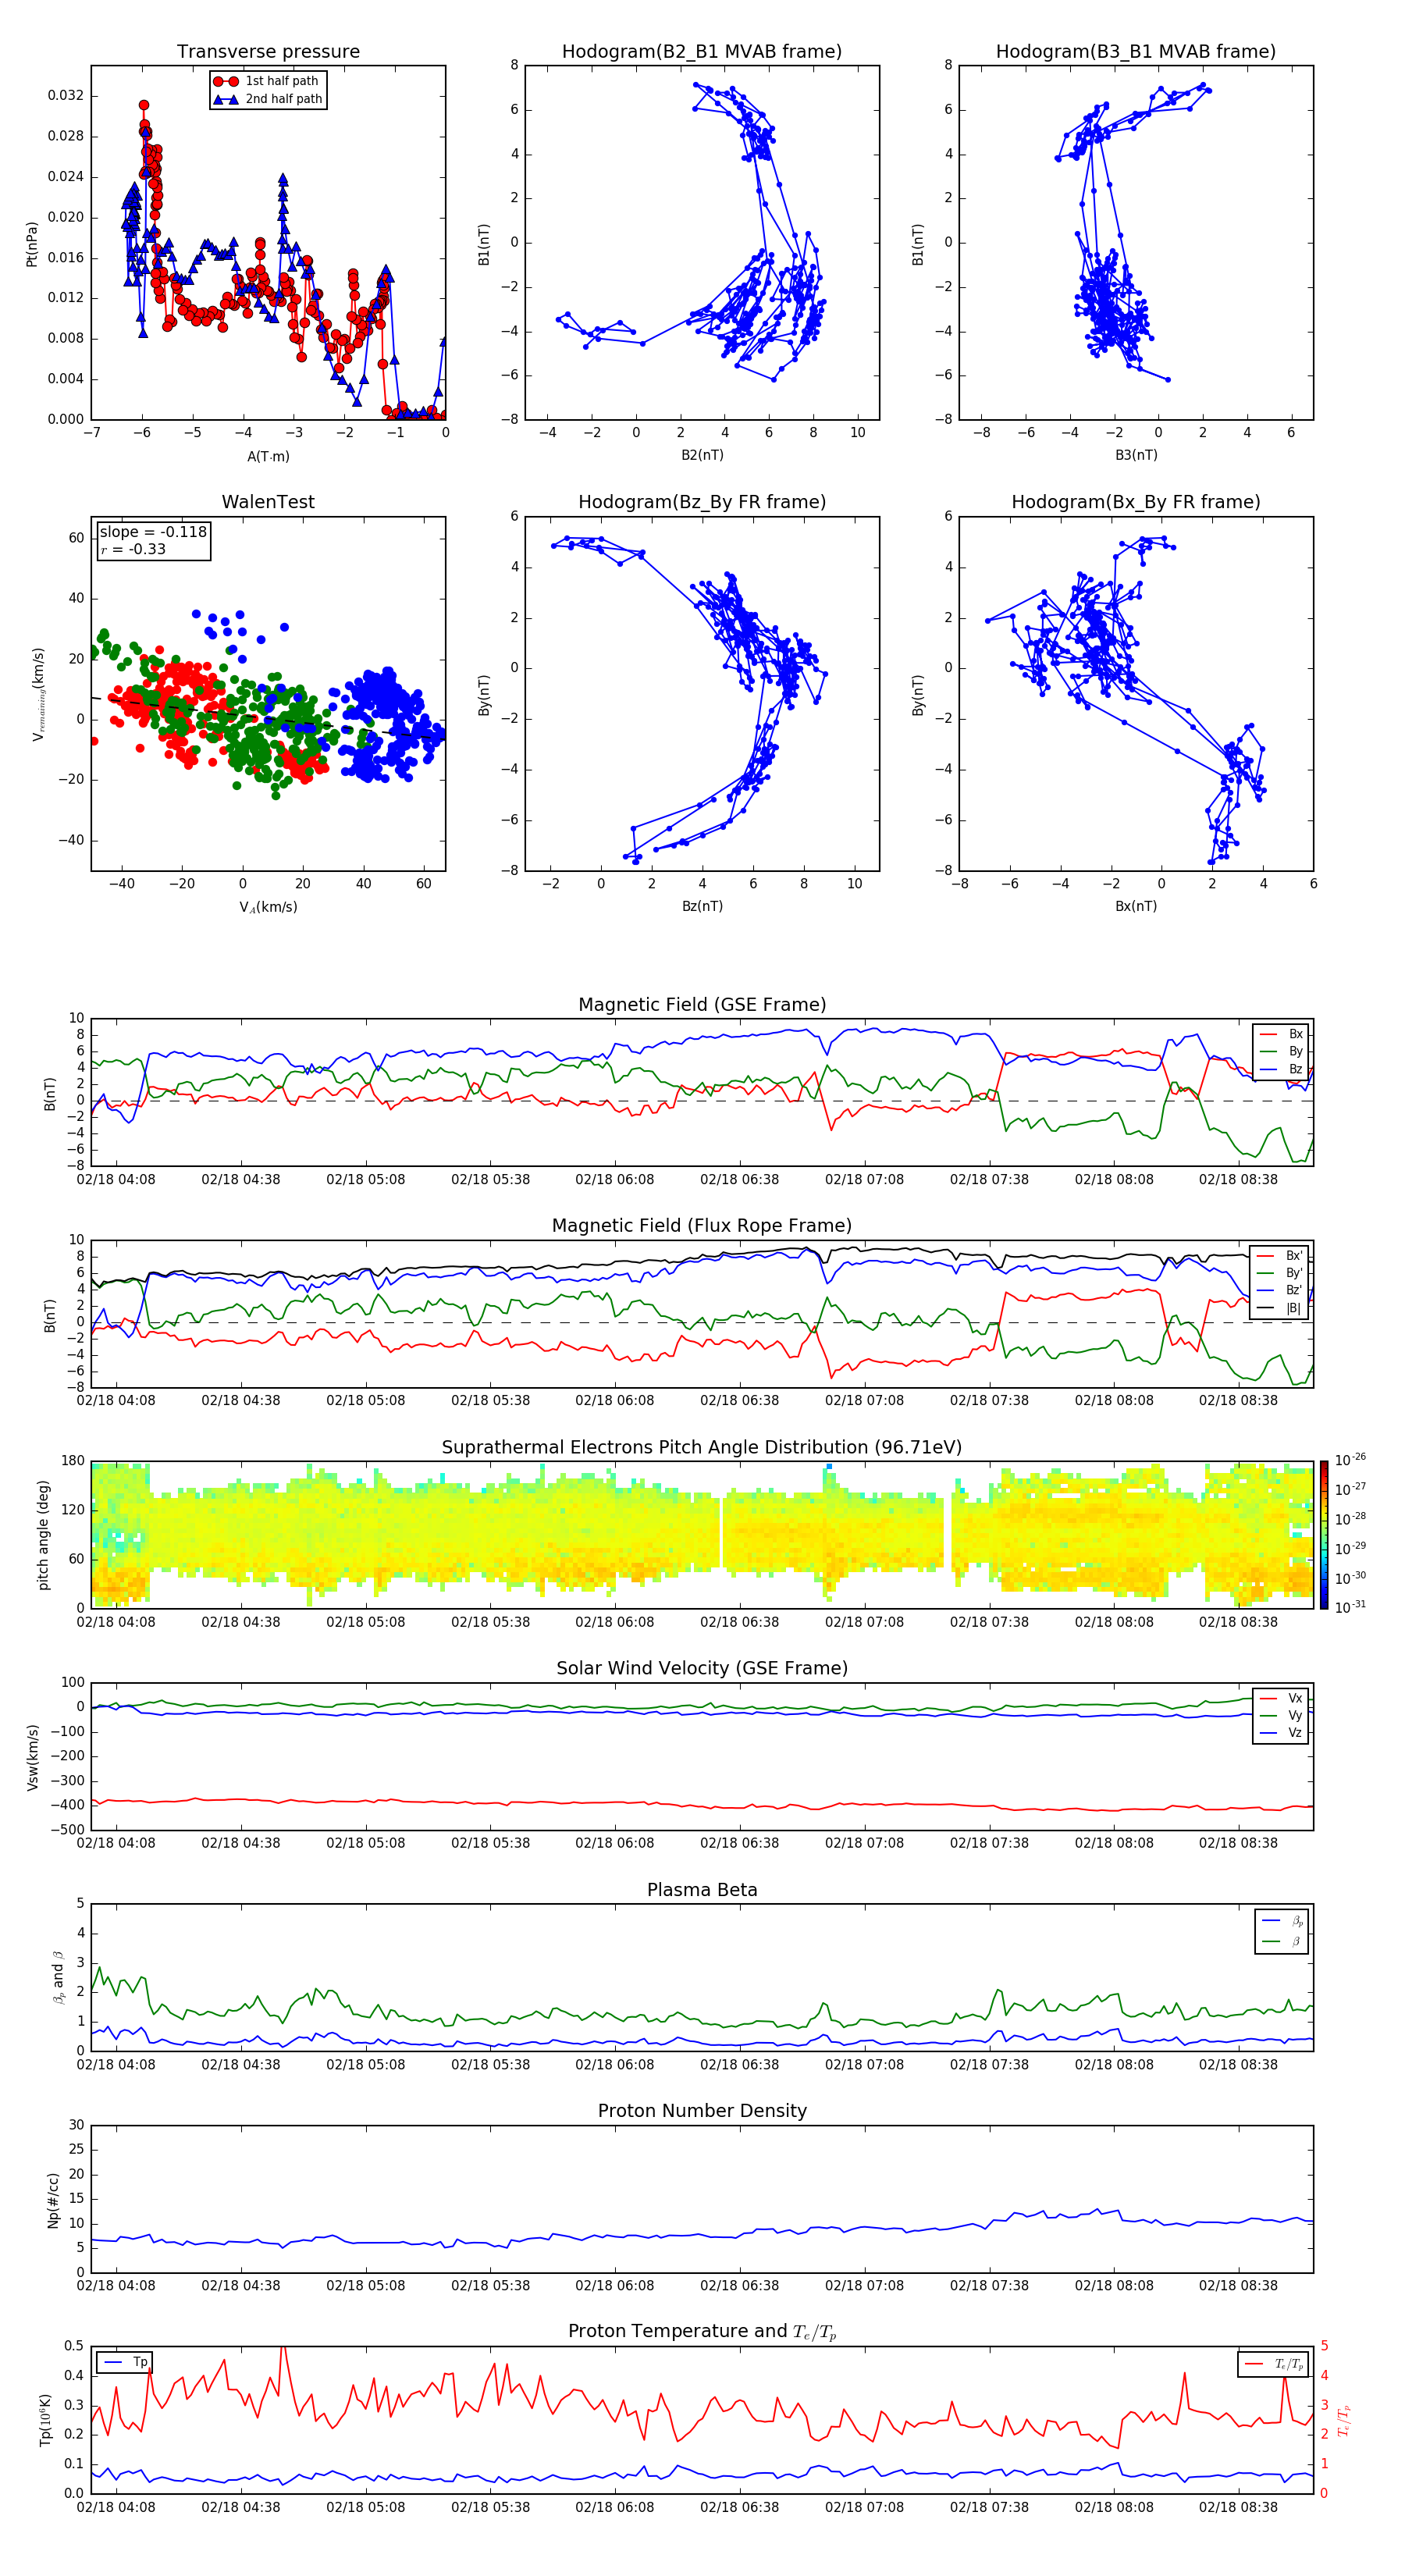Click the 'Proton Temperature and Te/Tp' title
The image size is (1405, 2576).
[702, 2333]
